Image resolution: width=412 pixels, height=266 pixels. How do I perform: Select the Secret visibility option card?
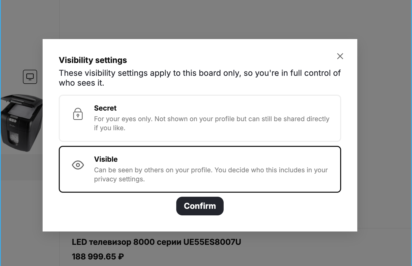click(200, 118)
